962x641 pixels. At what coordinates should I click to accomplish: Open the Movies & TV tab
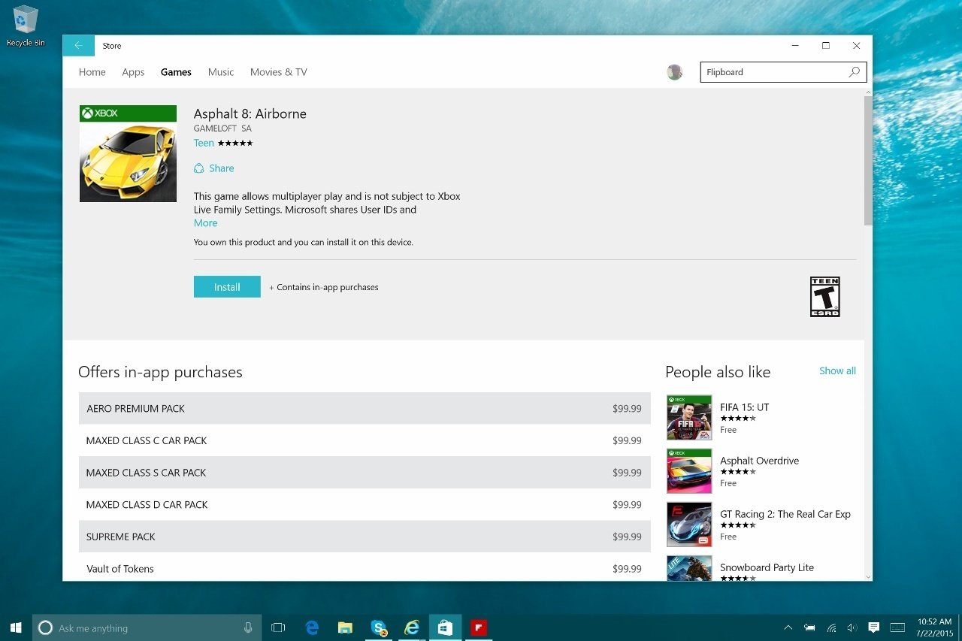(x=279, y=72)
